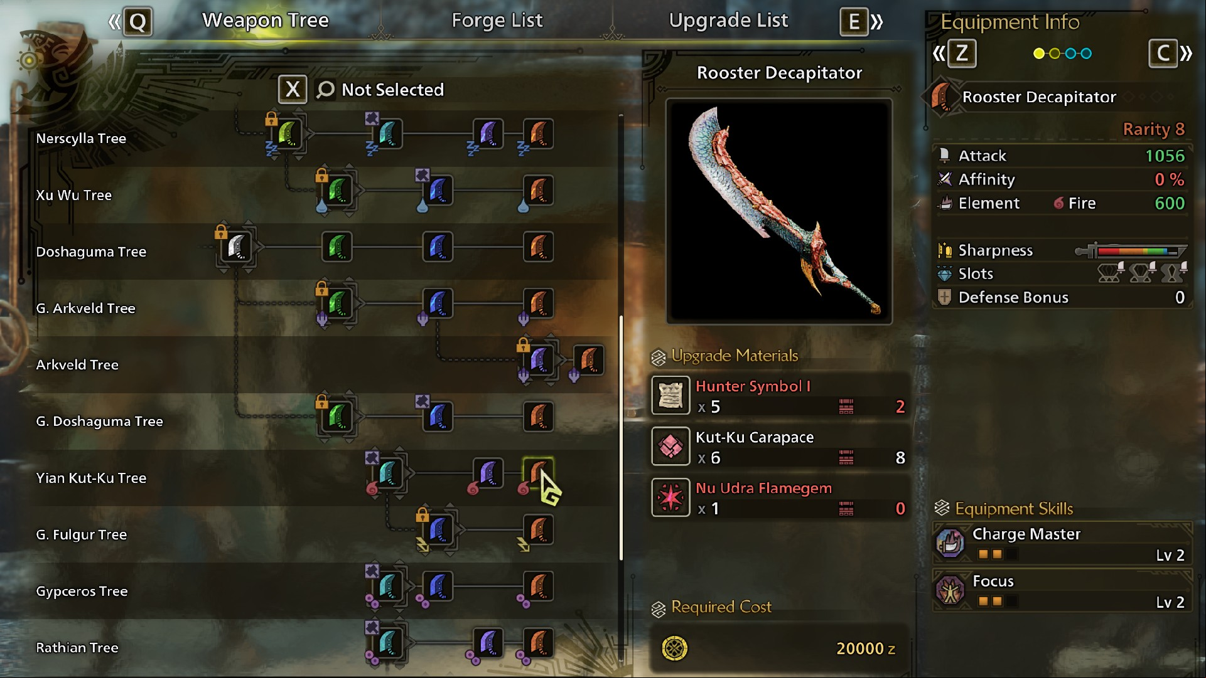Select the second page indicator dot

(x=1055, y=53)
